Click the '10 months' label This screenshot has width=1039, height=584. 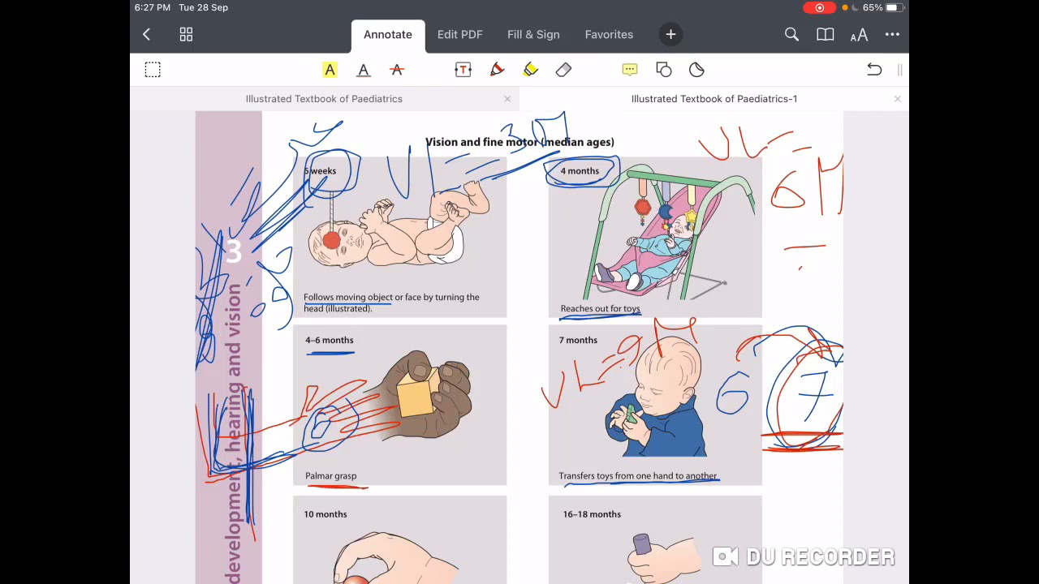(325, 514)
